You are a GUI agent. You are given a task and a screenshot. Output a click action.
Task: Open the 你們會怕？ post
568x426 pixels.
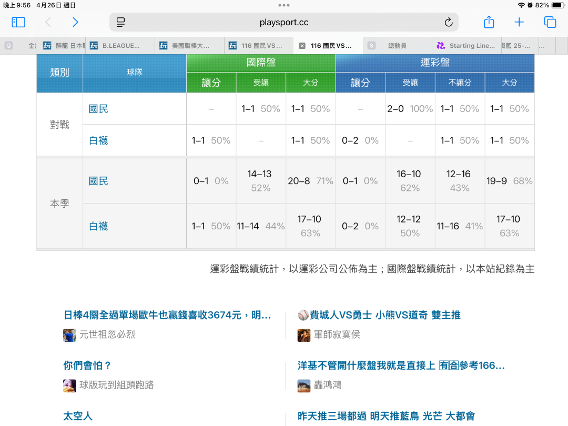(x=87, y=366)
